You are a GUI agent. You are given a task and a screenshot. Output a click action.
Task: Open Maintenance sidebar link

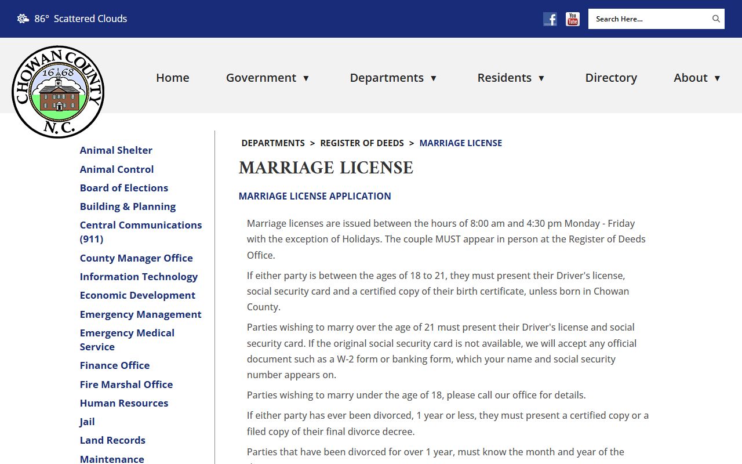[x=112, y=459]
